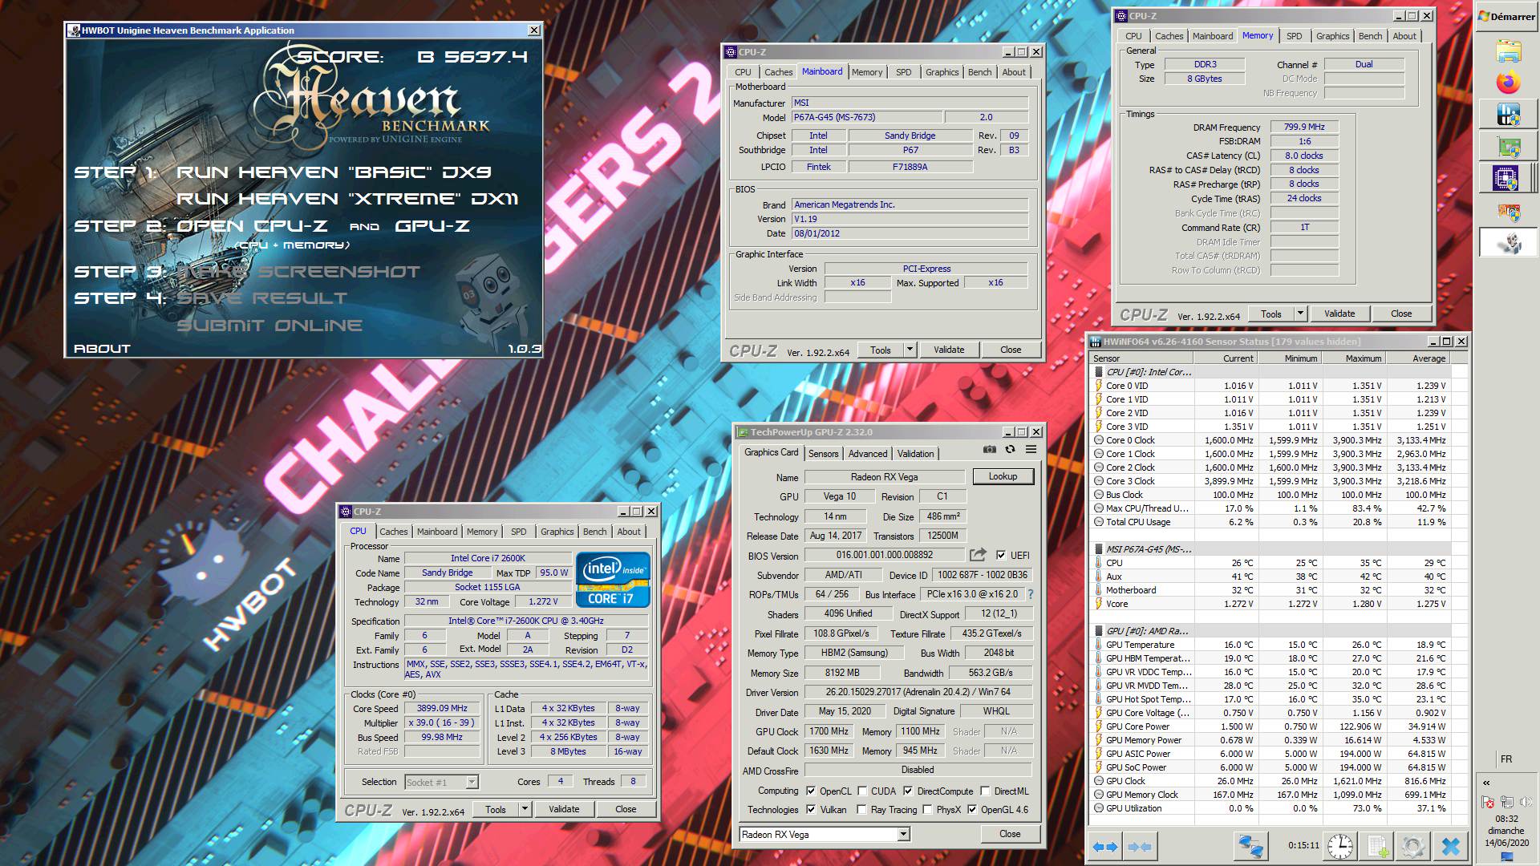Click Run Heaven "Xtreme" DX11
This screenshot has width=1540, height=866.
point(347,199)
